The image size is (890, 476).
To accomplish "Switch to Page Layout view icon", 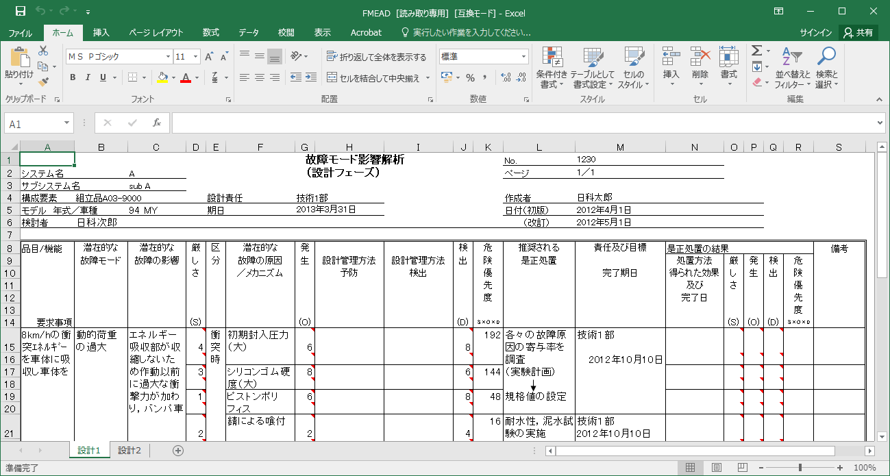I will 716,467.
